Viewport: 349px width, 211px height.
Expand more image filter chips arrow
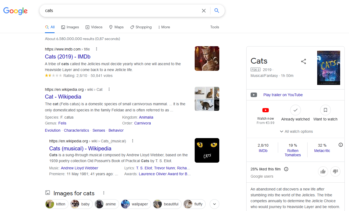pos(214,204)
